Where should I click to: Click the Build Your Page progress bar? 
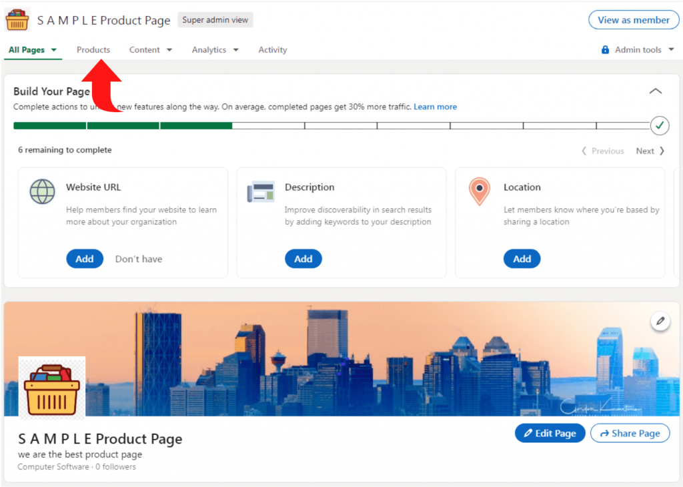point(331,126)
